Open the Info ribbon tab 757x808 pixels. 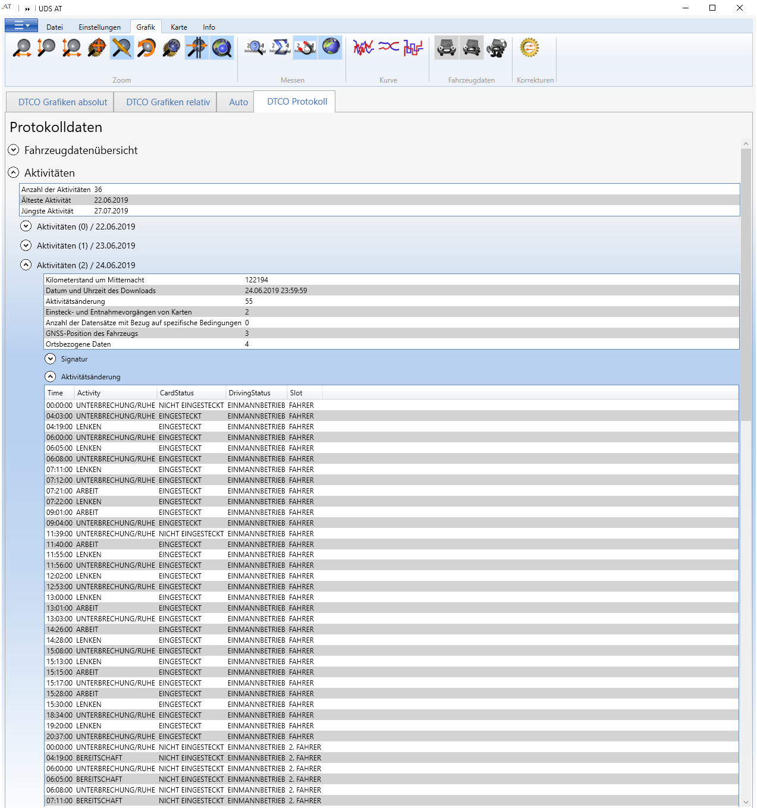tap(209, 27)
